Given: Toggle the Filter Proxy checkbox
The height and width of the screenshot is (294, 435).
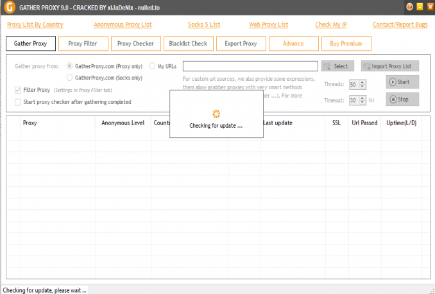Looking at the screenshot, I should (x=18, y=90).
